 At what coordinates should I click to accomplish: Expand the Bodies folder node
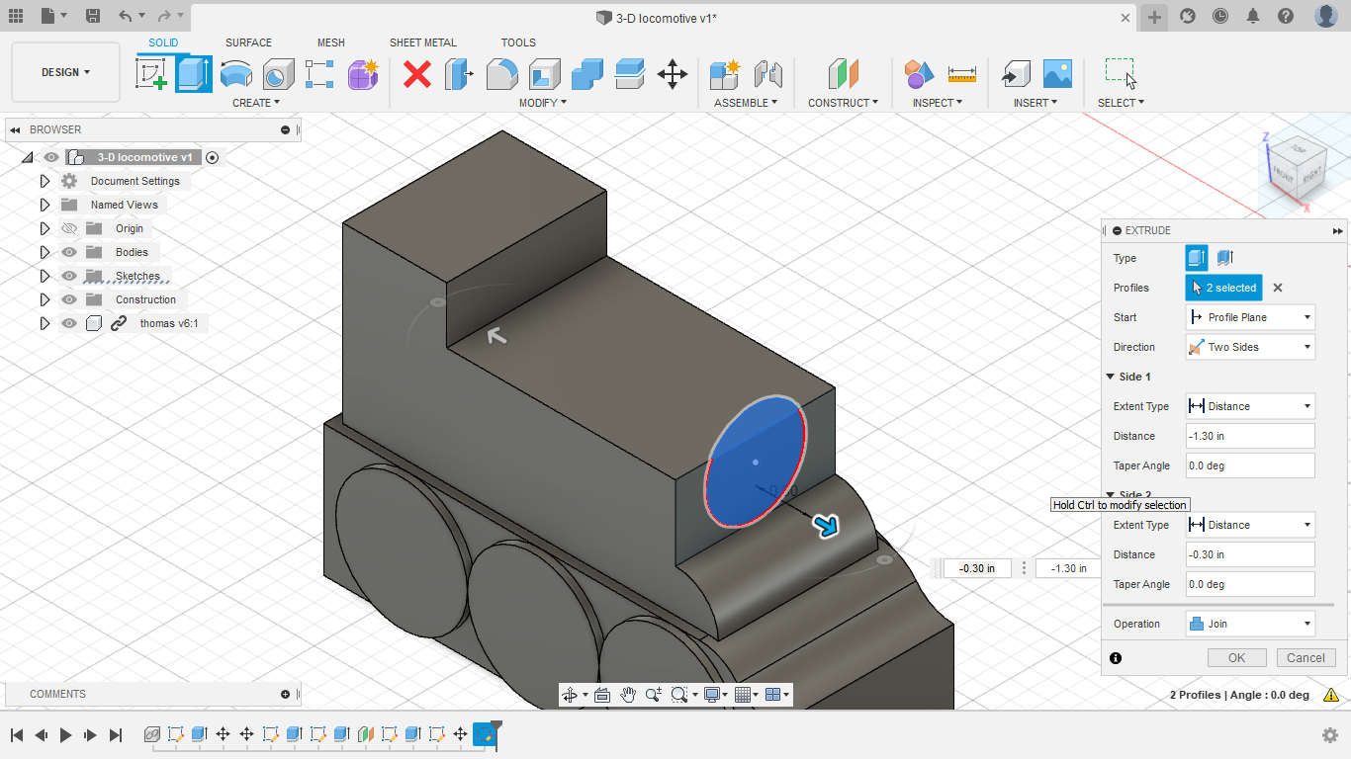(x=45, y=252)
